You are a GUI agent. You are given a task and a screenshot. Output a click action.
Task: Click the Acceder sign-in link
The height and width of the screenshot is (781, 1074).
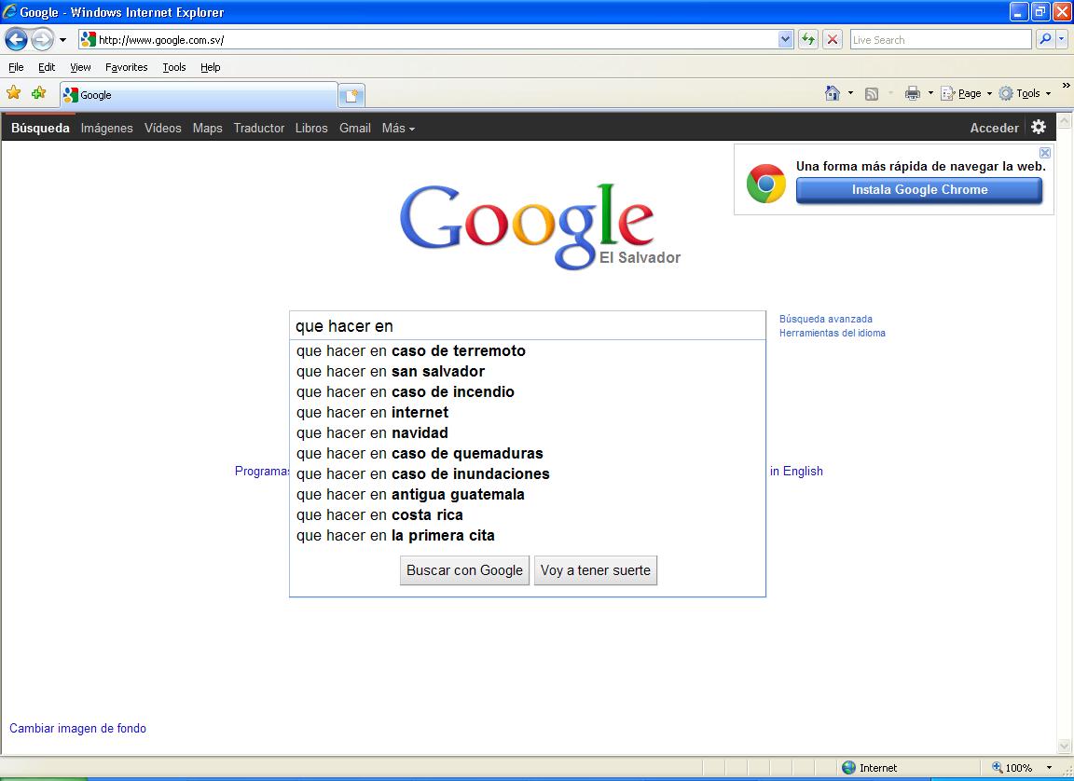coord(995,128)
